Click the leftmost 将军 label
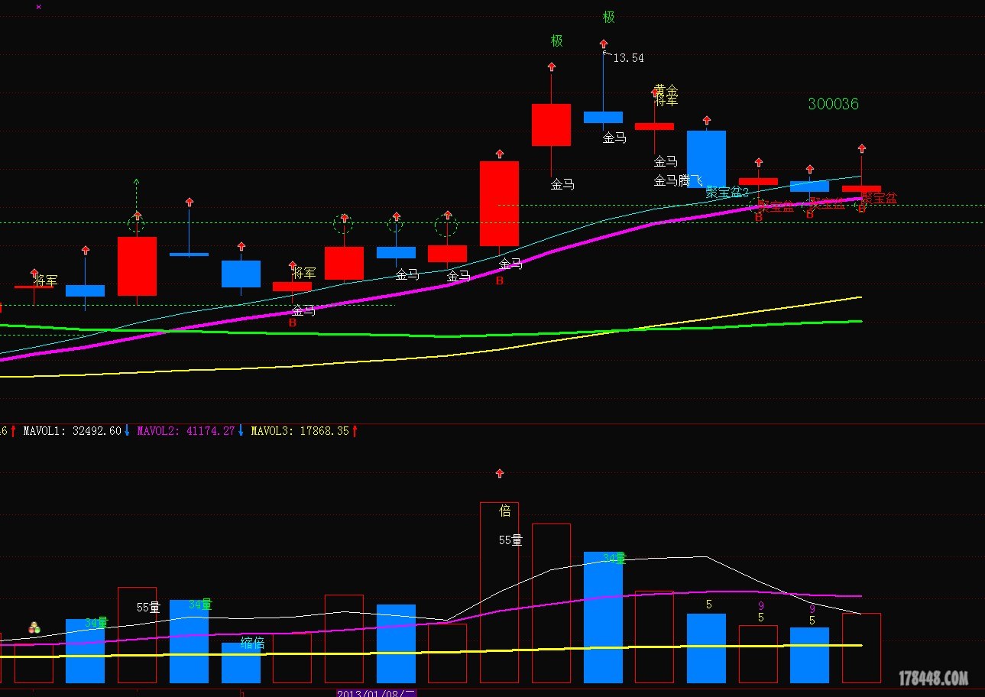The height and width of the screenshot is (697, 985). 45,281
